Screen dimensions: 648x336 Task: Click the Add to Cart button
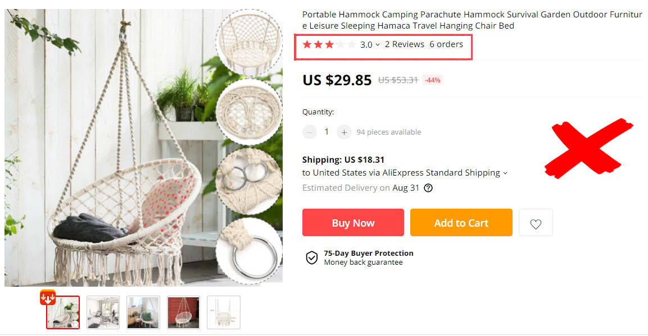point(461,222)
